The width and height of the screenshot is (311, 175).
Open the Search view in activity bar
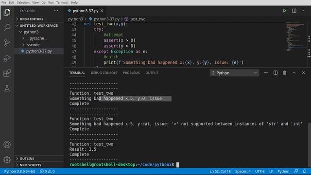pyautogui.click(x=7, y=27)
